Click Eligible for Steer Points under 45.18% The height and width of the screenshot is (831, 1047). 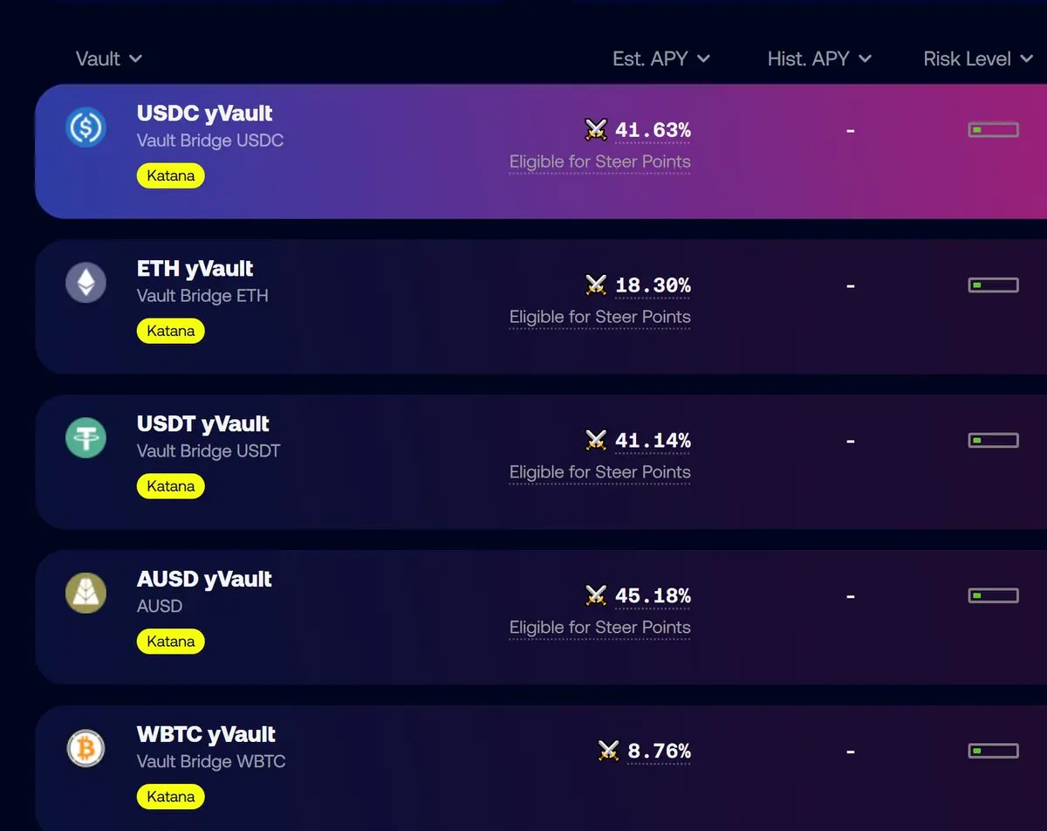click(599, 627)
